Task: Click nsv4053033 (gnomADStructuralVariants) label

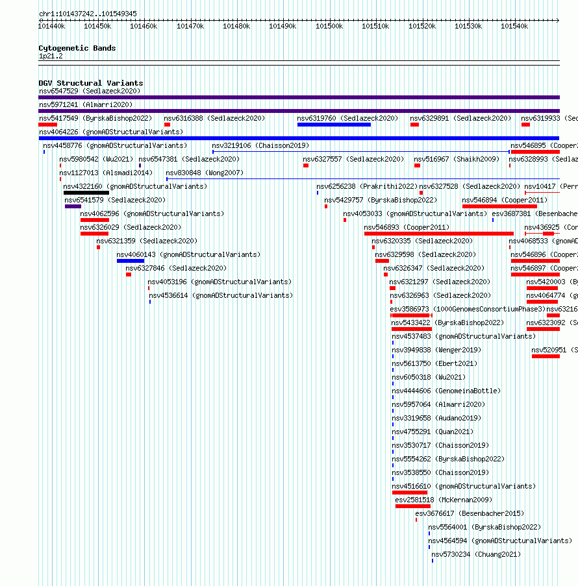Action: 415,214
